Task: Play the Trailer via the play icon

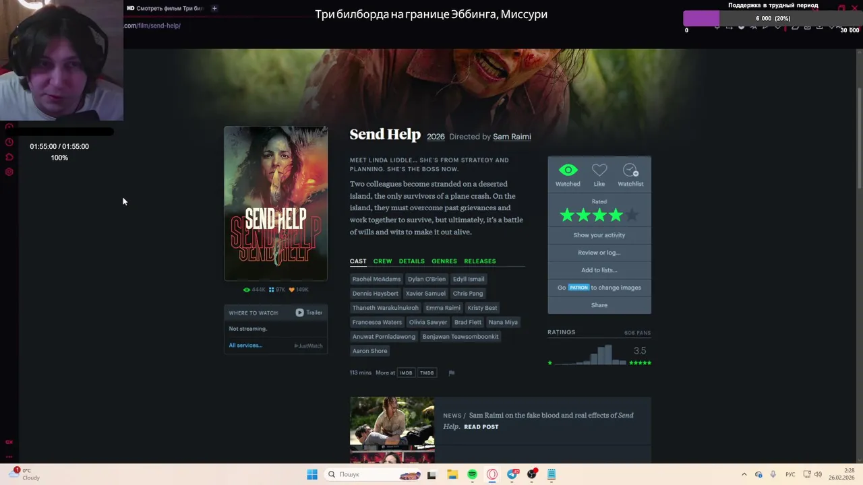Action: pos(299,313)
